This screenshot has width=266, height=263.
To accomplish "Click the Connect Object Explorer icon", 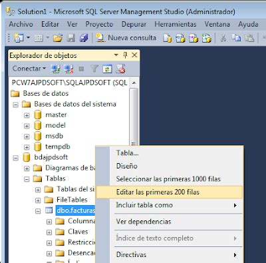I will pos(55,69).
